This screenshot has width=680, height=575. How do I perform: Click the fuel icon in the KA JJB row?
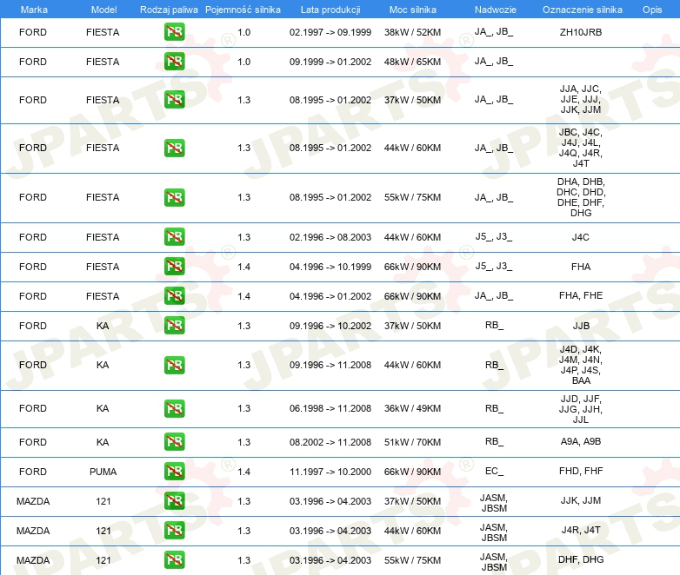click(174, 326)
